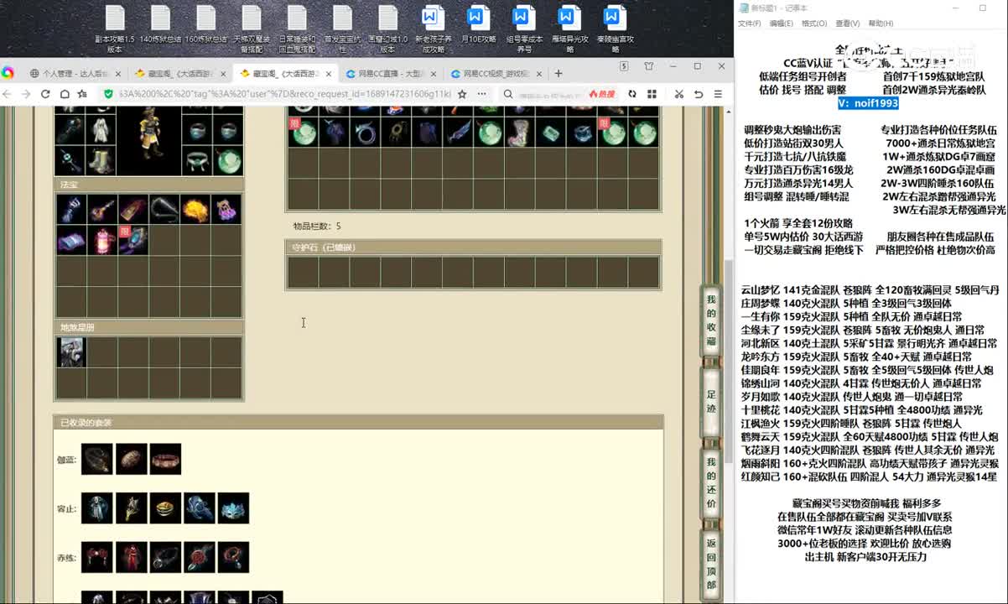Bookmark this page with the star icon
Image resolution: width=1008 pixels, height=604 pixels.
462,94
